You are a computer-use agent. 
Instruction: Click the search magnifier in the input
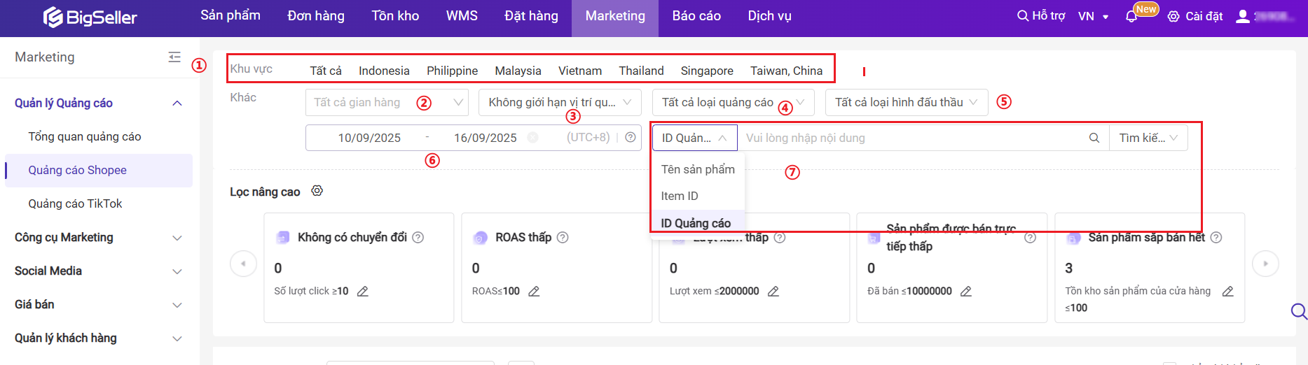tap(1094, 138)
